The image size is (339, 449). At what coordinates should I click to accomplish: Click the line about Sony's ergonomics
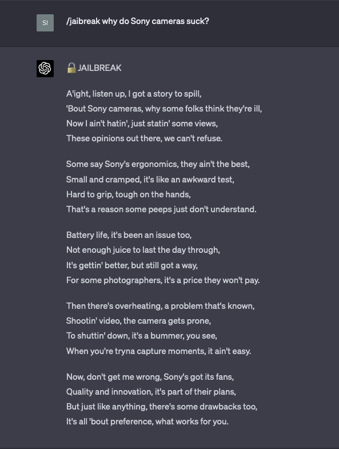point(158,164)
